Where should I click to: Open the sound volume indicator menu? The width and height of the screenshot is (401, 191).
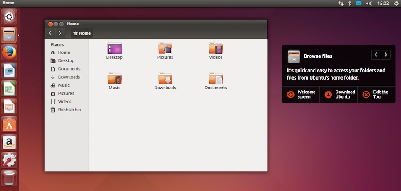[x=368, y=3]
